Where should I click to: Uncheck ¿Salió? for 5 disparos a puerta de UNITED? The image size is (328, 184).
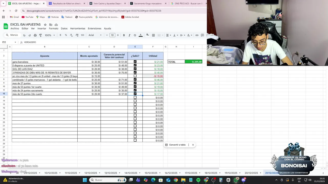click(135, 65)
